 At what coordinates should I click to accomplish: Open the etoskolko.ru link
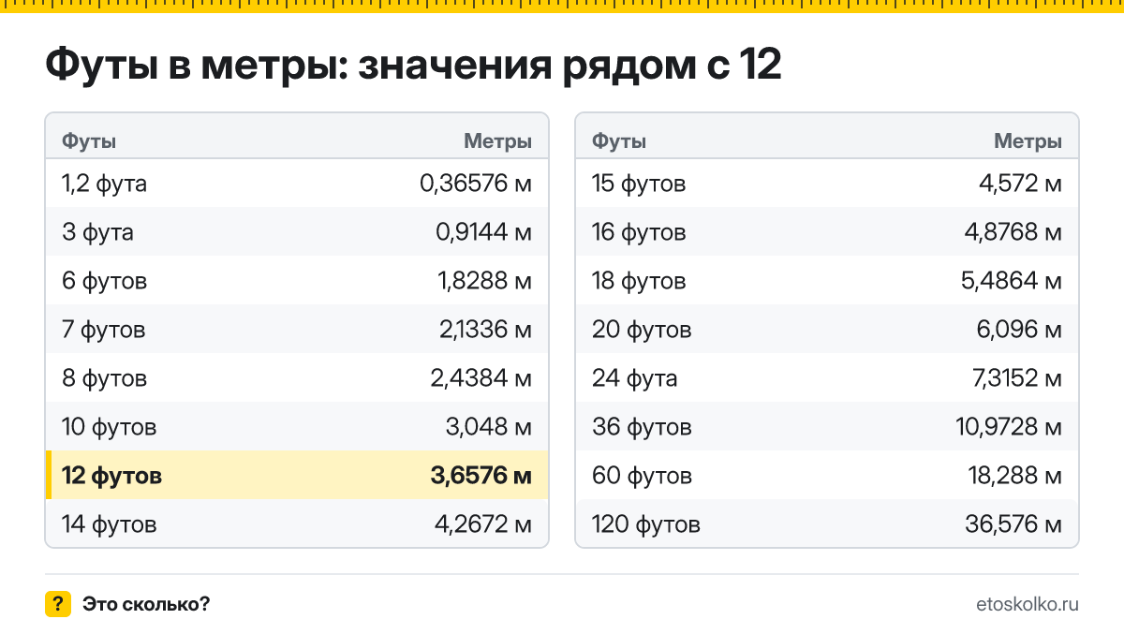(x=1028, y=604)
